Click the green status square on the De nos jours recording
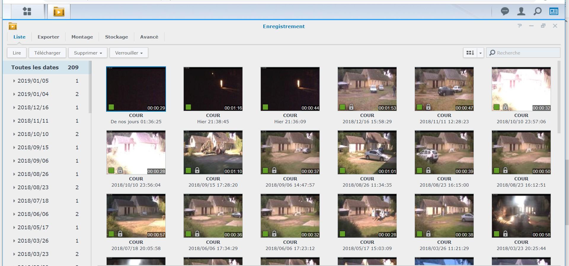This screenshot has width=569, height=266. point(111,107)
